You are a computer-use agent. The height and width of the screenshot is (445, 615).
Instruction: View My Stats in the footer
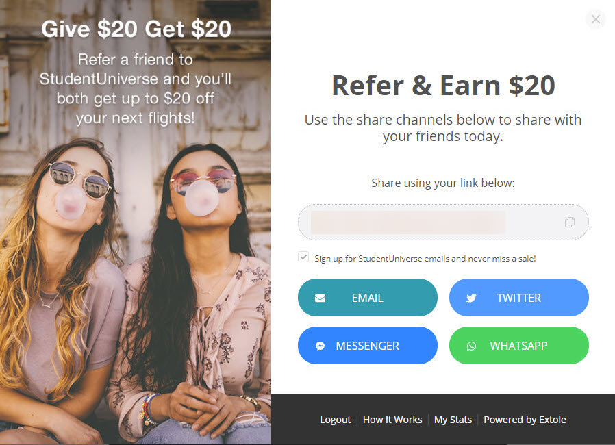coord(453,420)
